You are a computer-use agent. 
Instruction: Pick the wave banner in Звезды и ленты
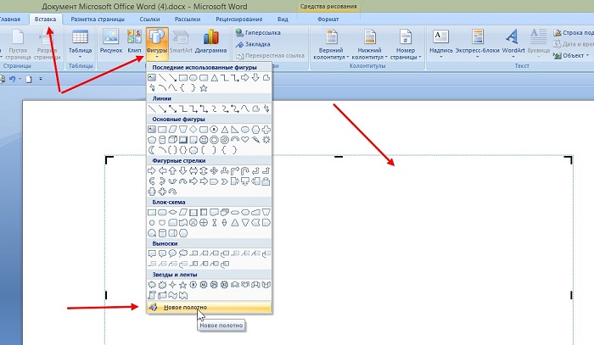click(x=172, y=295)
